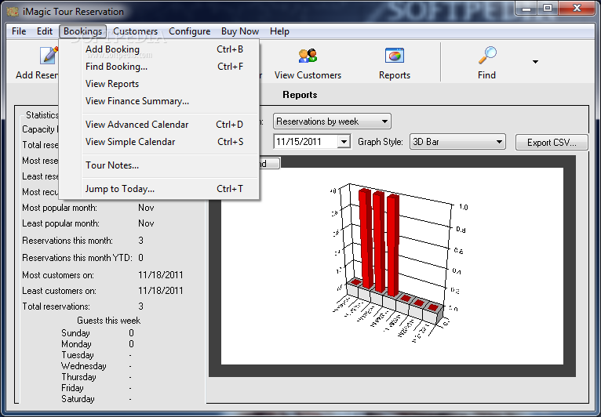Open the Graph Style 3D Bar dropdown
The image size is (601, 417).
click(x=457, y=142)
